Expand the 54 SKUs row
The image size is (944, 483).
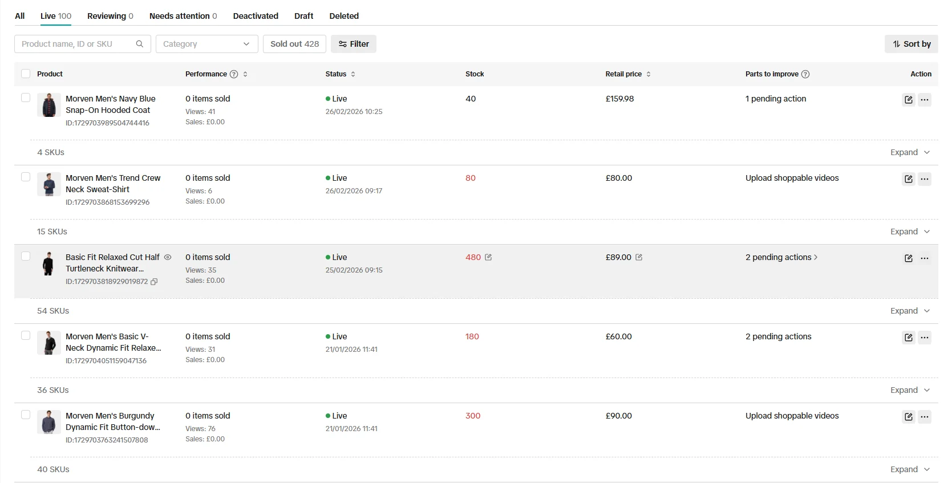point(910,311)
